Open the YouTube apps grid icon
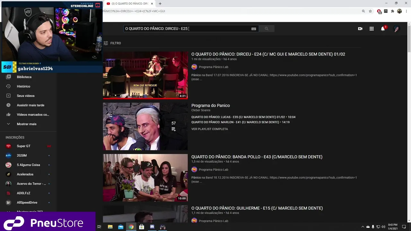Screen dimensions: 411x231 372,29
